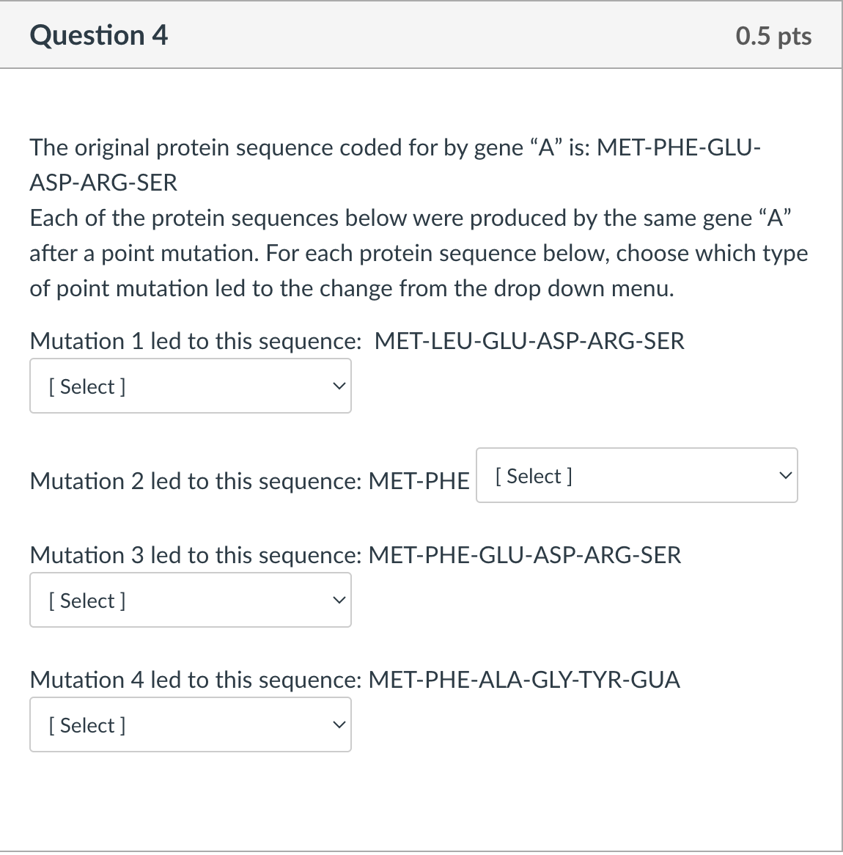Click the [Select] placeholder beside Mutation 2
Screen dimensions: 843x855
(533, 476)
